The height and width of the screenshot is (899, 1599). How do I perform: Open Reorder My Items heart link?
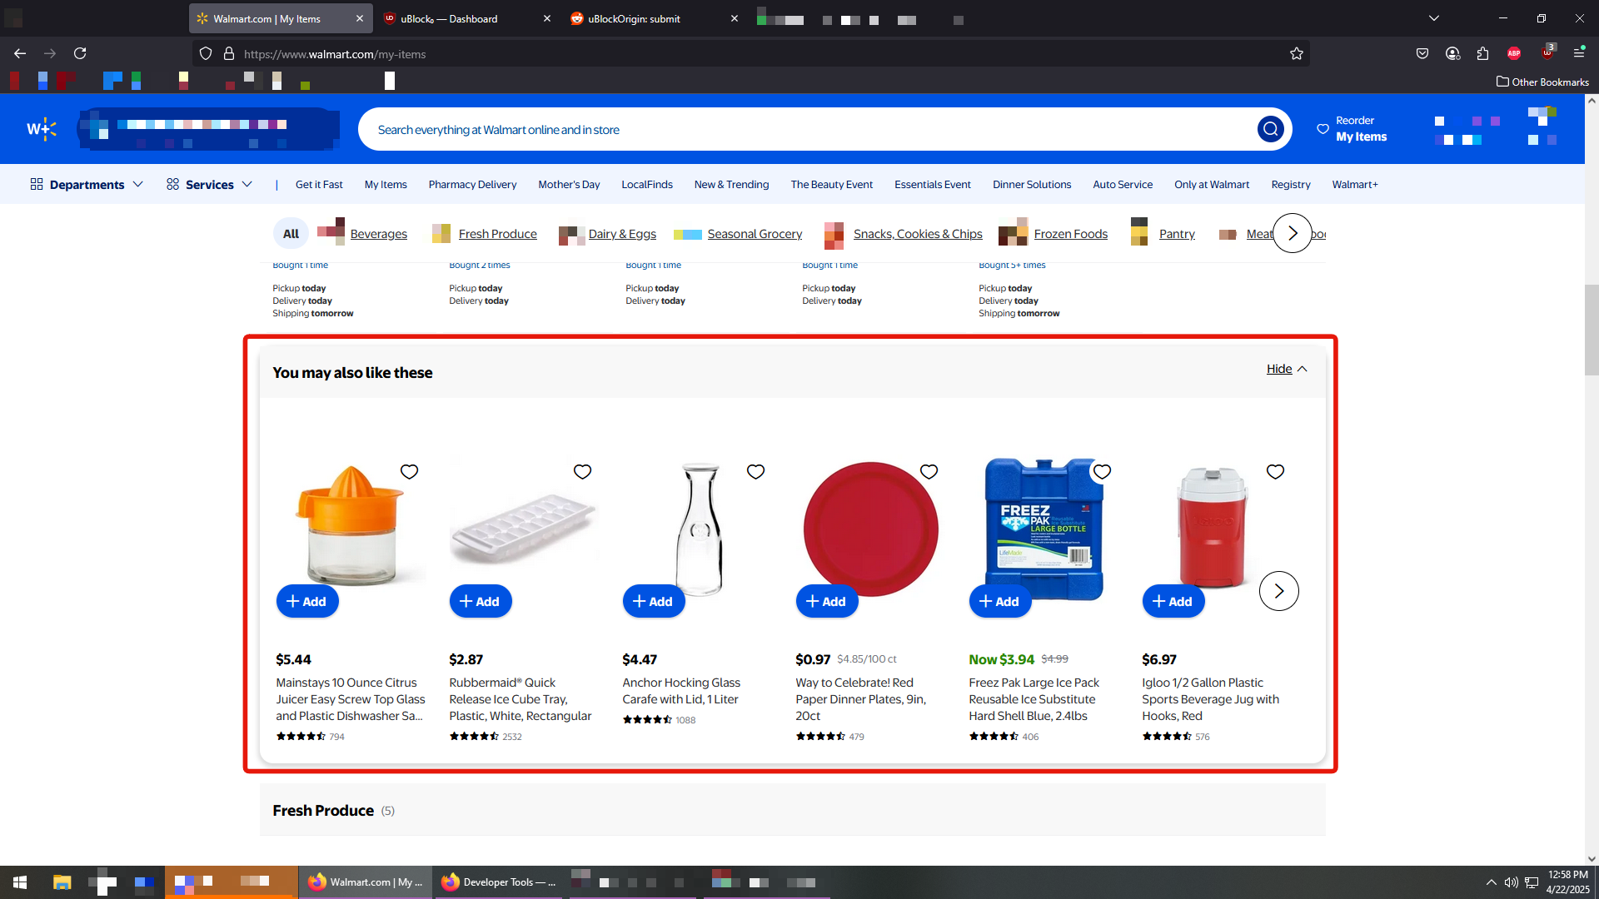pyautogui.click(x=1352, y=129)
